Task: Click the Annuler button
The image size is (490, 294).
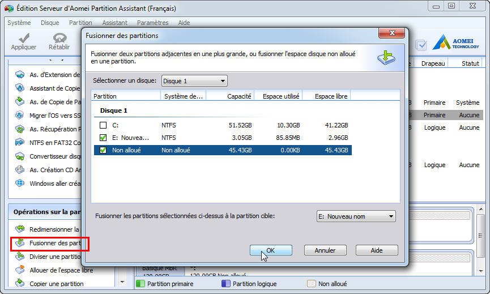Action: (325, 250)
